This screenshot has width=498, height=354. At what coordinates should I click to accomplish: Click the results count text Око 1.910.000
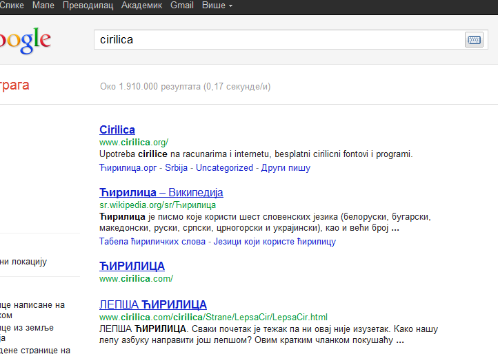pos(185,86)
